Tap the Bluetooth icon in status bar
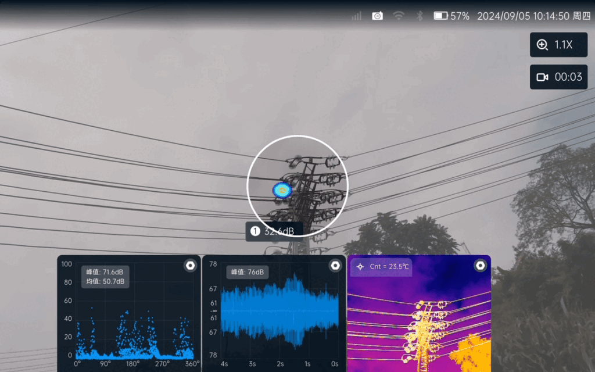 [x=419, y=16]
